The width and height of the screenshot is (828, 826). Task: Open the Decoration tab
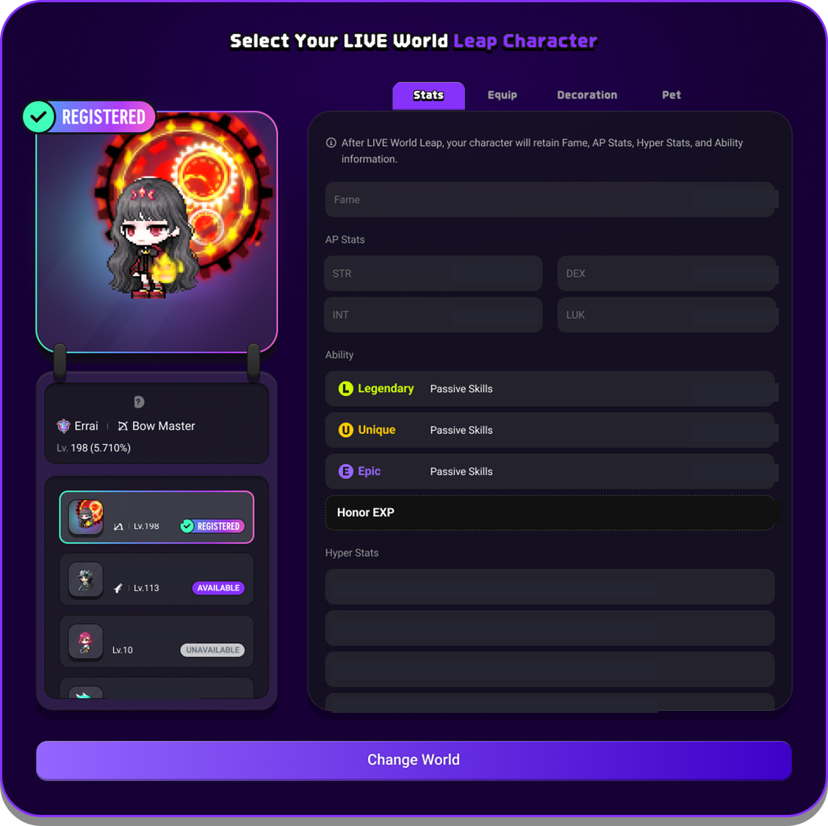click(587, 95)
